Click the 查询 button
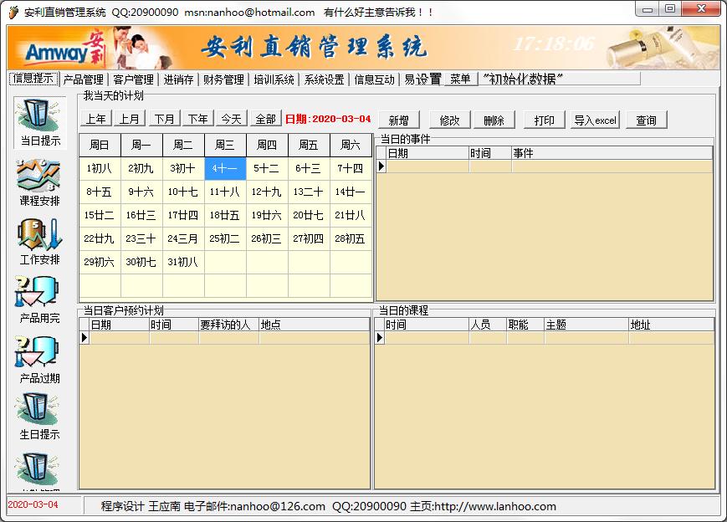The image size is (727, 522). click(x=647, y=120)
